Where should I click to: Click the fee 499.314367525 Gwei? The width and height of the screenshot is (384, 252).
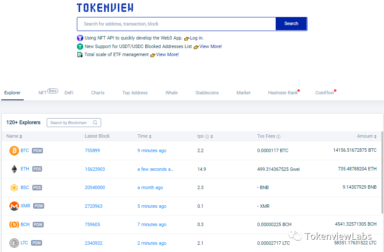click(x=279, y=169)
